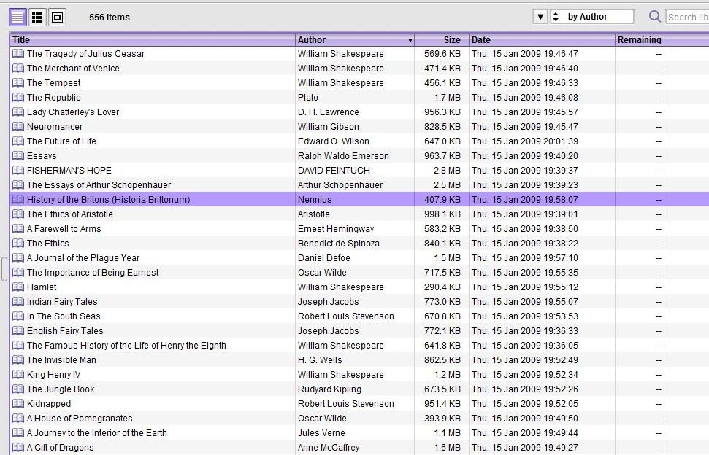
Task: Click book icon for The Tempest
Action: click(x=18, y=83)
